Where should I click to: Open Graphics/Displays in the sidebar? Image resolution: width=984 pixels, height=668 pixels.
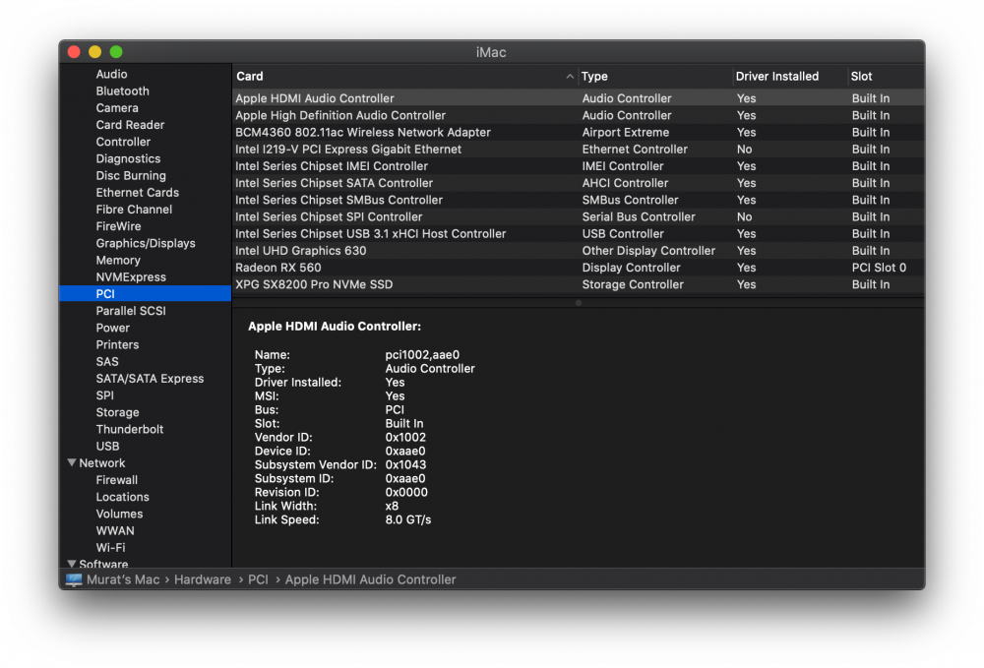coord(146,243)
